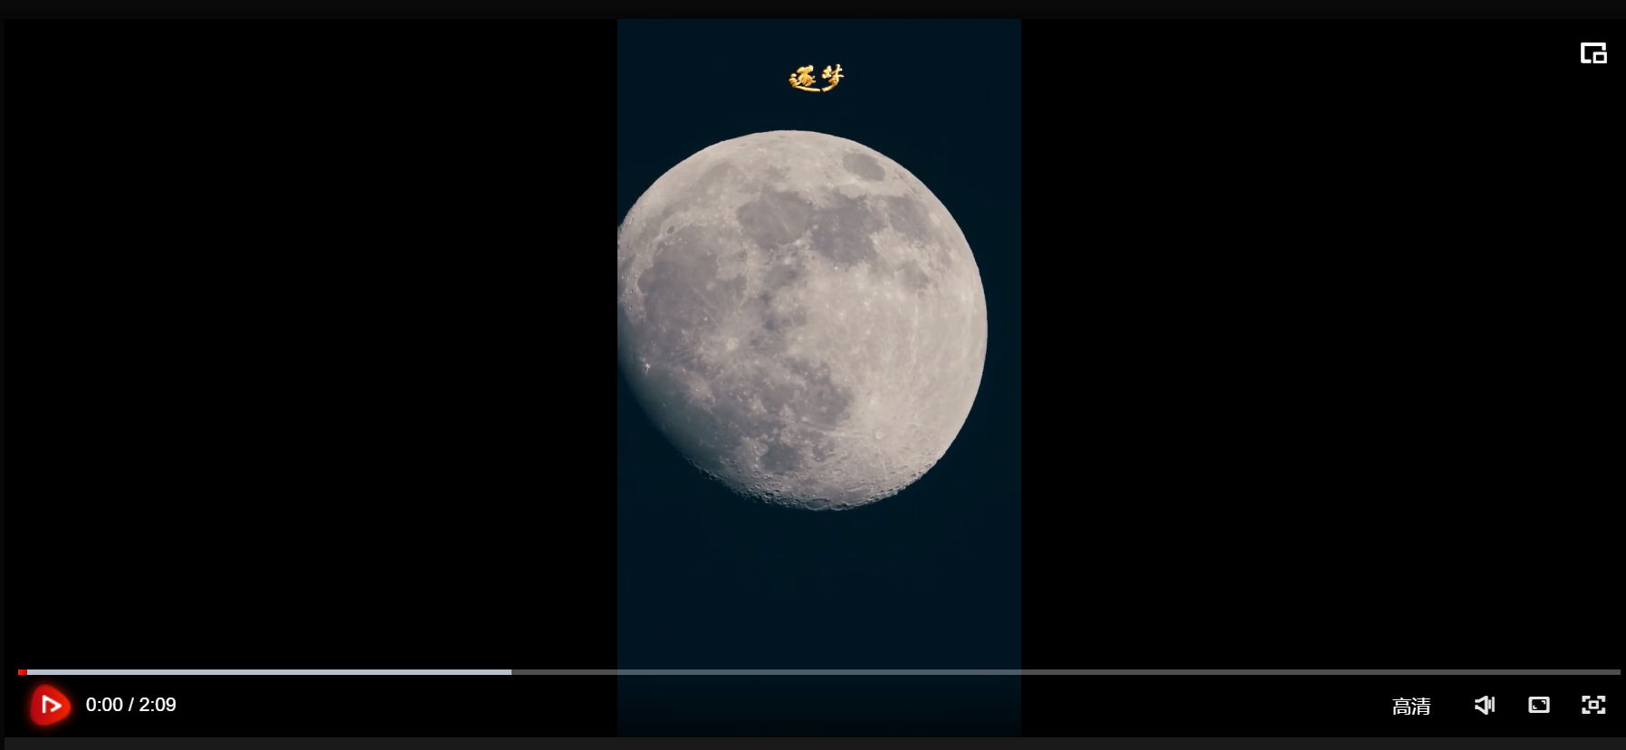Enter fullscreen with the corner brackets icon
The height and width of the screenshot is (750, 1626).
pos(1593,705)
